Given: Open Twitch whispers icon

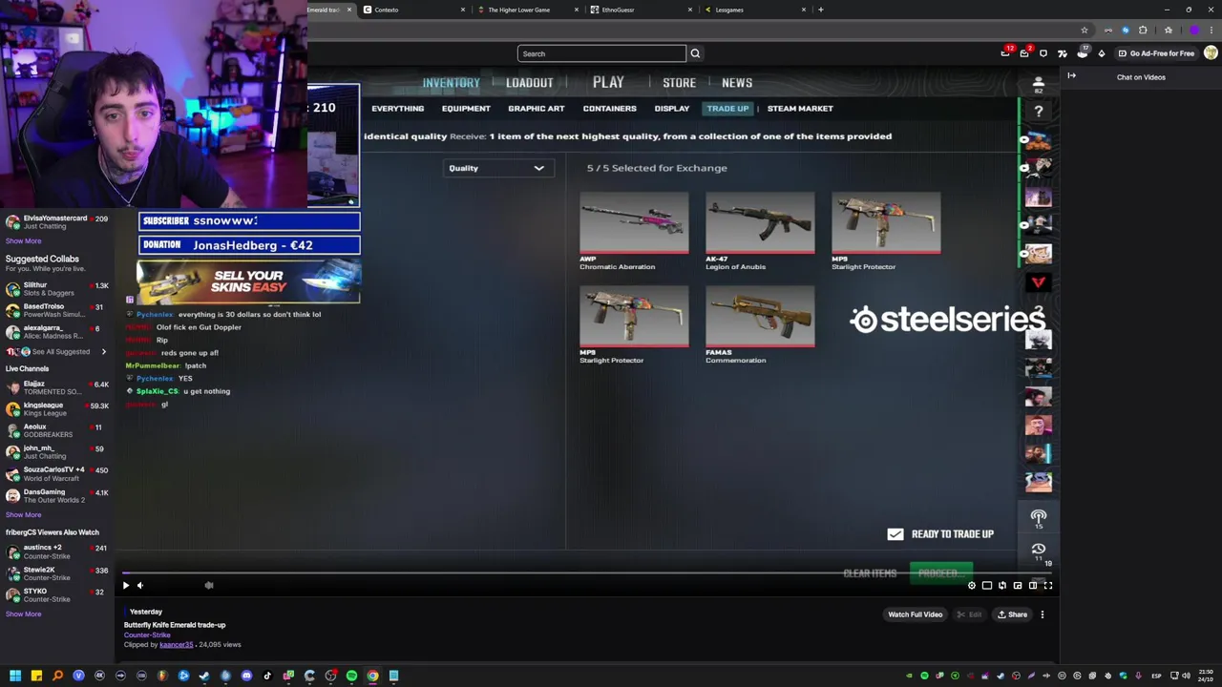Looking at the screenshot, I should [x=1043, y=53].
